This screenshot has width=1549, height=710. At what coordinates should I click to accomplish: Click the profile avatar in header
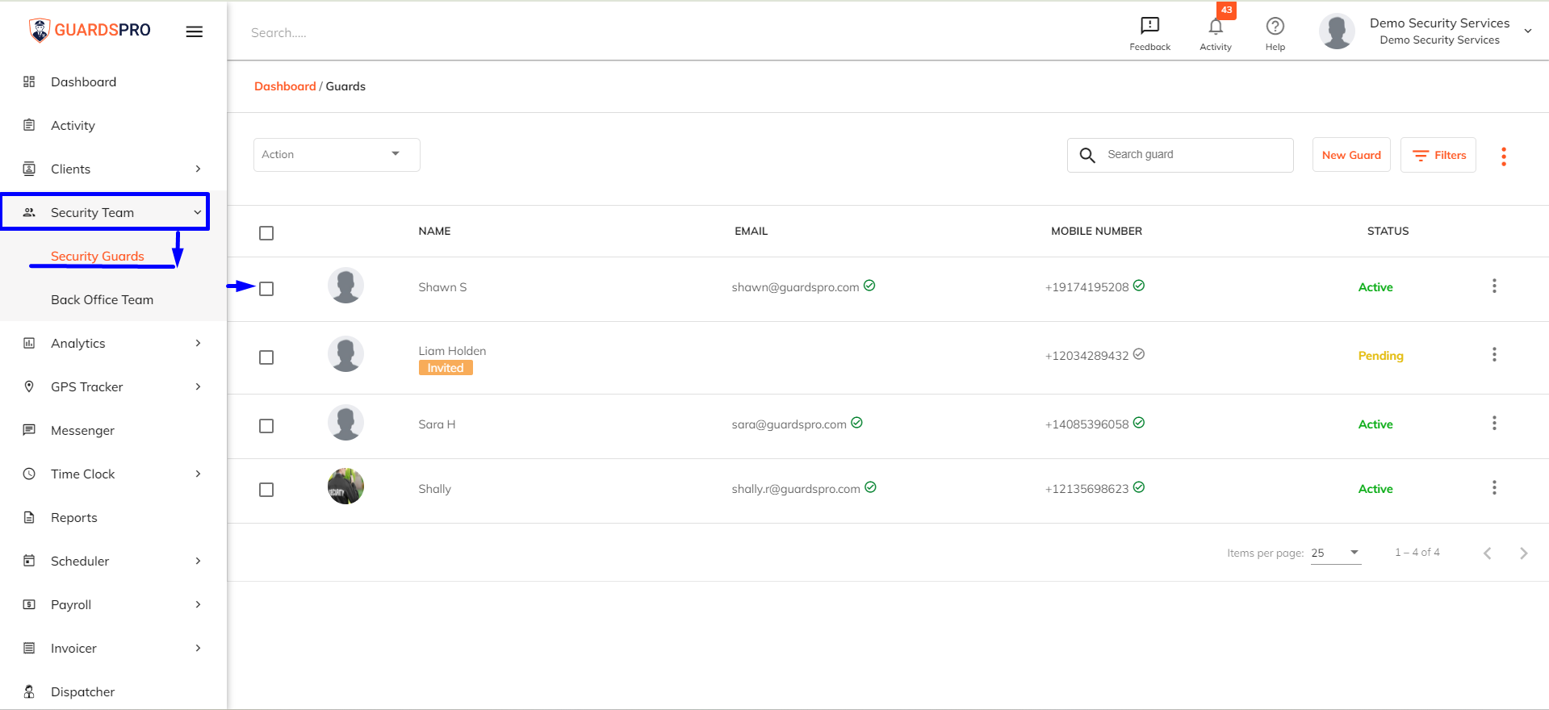[x=1337, y=31]
